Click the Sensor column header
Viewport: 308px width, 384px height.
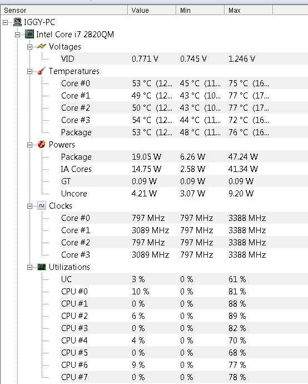click(64, 10)
